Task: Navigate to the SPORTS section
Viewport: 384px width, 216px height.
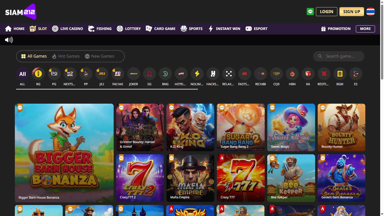Action: click(191, 28)
